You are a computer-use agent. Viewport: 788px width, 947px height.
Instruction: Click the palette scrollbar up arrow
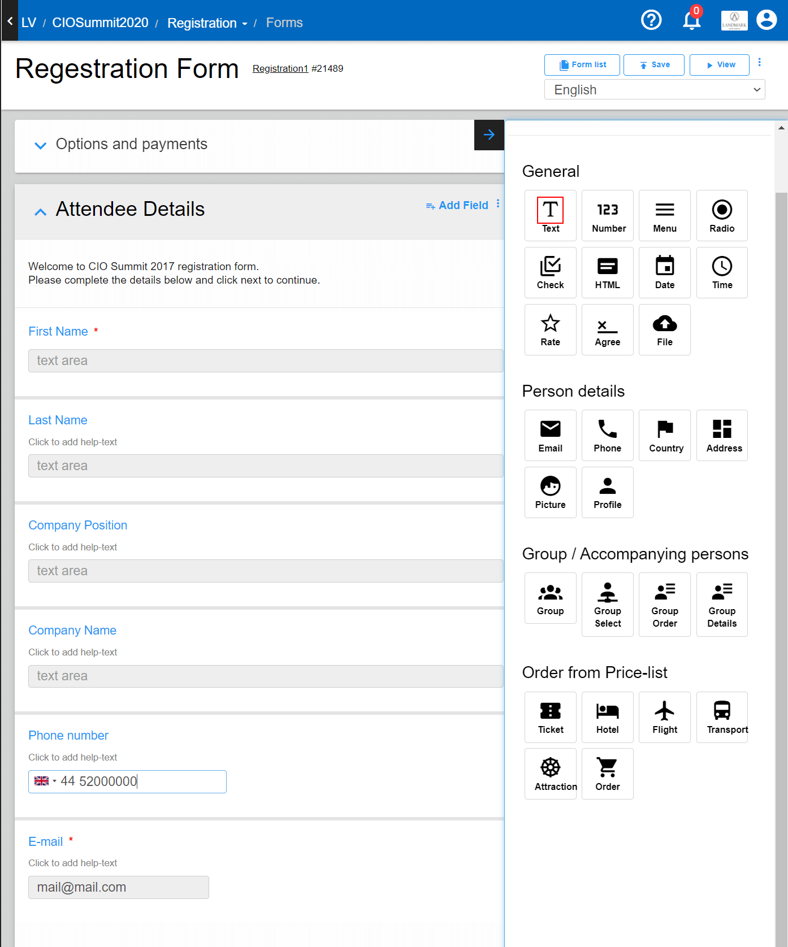point(781,128)
